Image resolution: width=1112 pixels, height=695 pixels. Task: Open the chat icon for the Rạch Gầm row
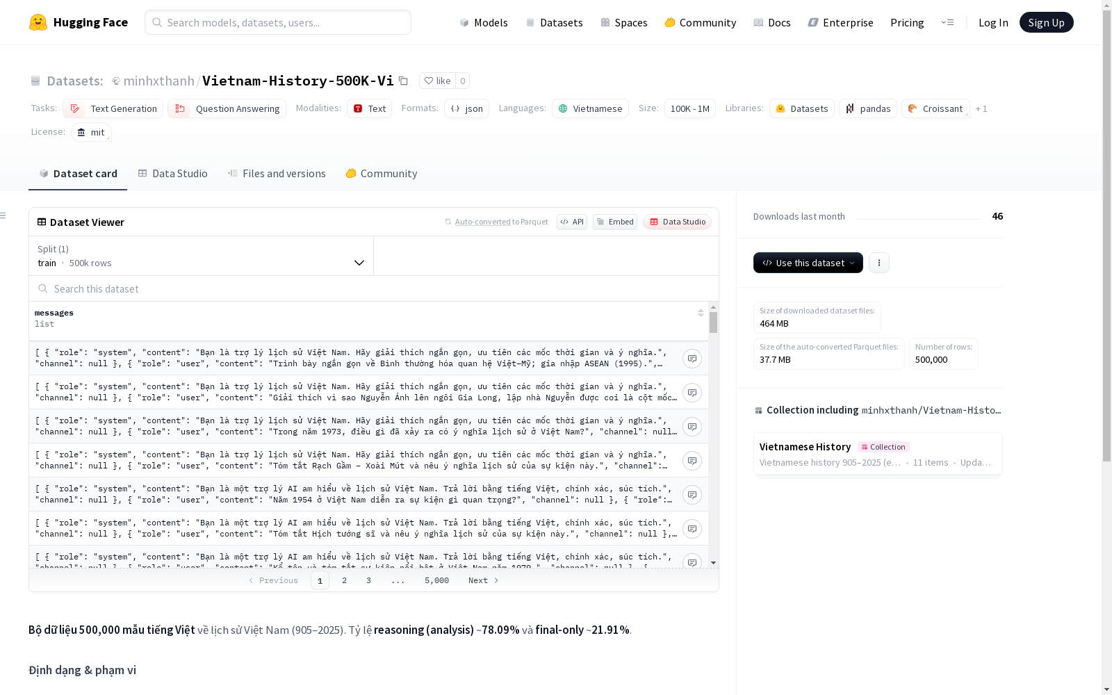[x=692, y=461]
